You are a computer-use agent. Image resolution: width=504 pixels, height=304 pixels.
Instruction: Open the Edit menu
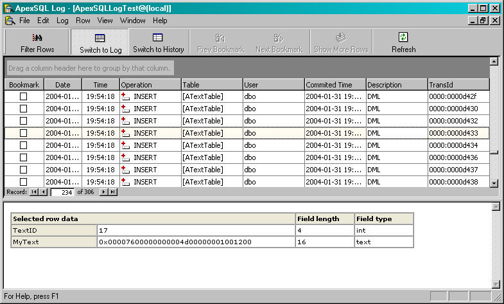(x=43, y=21)
